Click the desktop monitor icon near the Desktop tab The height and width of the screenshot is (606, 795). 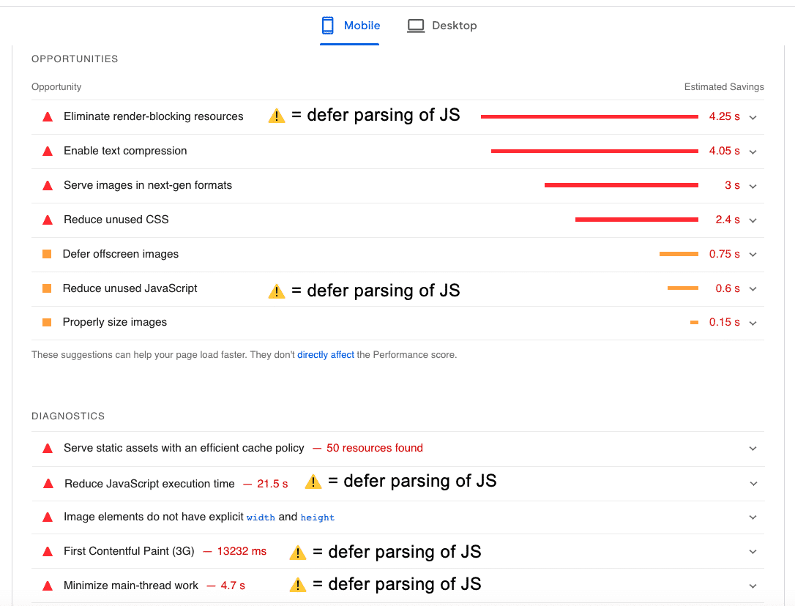[416, 25]
